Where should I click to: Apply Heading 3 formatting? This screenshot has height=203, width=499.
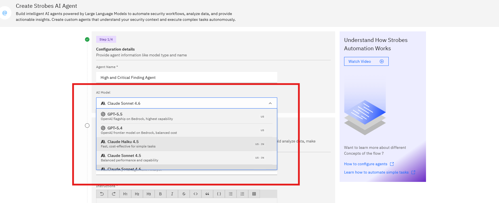[x=149, y=194]
